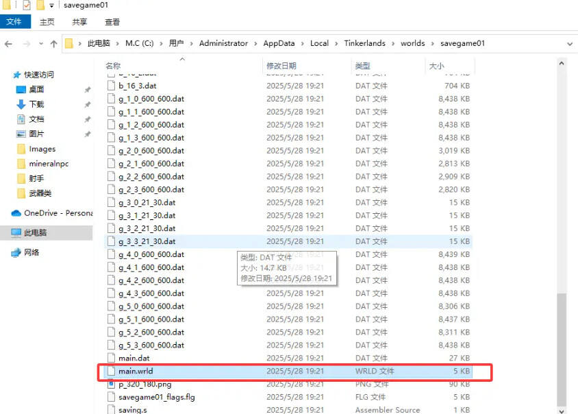Click the vertical scrollbar of file list
This screenshot has height=414, width=578.
562,343
